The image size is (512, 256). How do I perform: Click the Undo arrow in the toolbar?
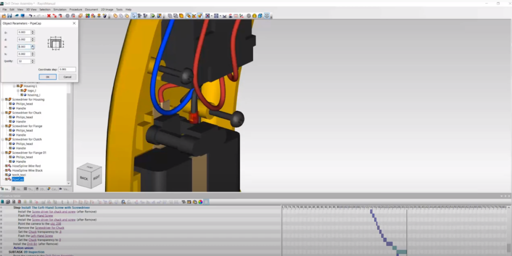tap(30, 16)
